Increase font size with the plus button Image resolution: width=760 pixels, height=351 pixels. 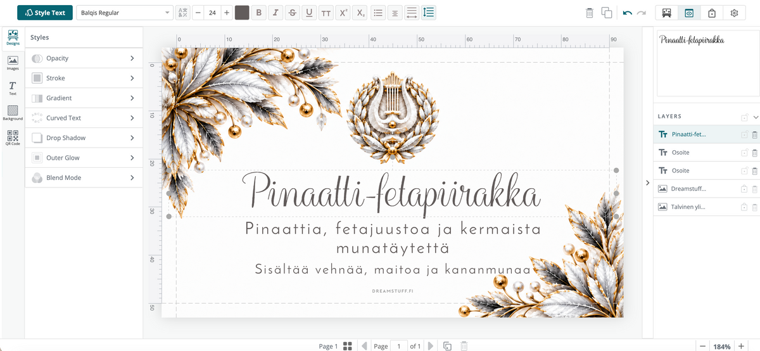click(x=227, y=13)
